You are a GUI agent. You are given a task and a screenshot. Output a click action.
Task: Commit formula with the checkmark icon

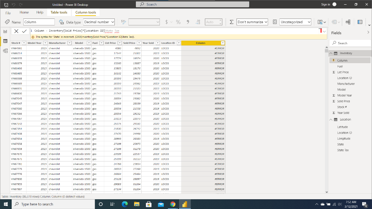click(x=25, y=32)
